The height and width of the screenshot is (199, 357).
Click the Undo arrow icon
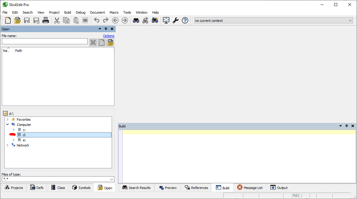(x=96, y=21)
